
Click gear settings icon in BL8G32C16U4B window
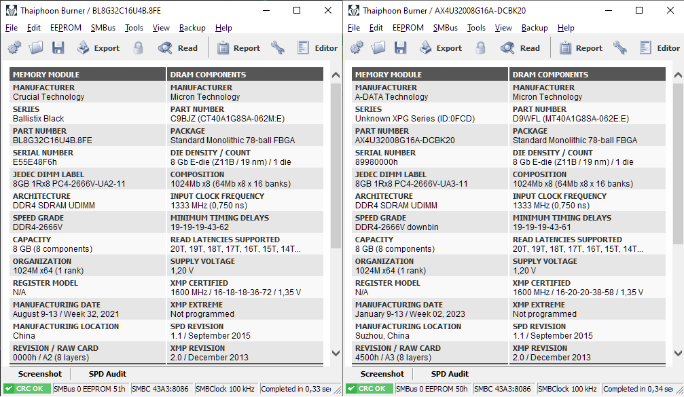pos(14,48)
